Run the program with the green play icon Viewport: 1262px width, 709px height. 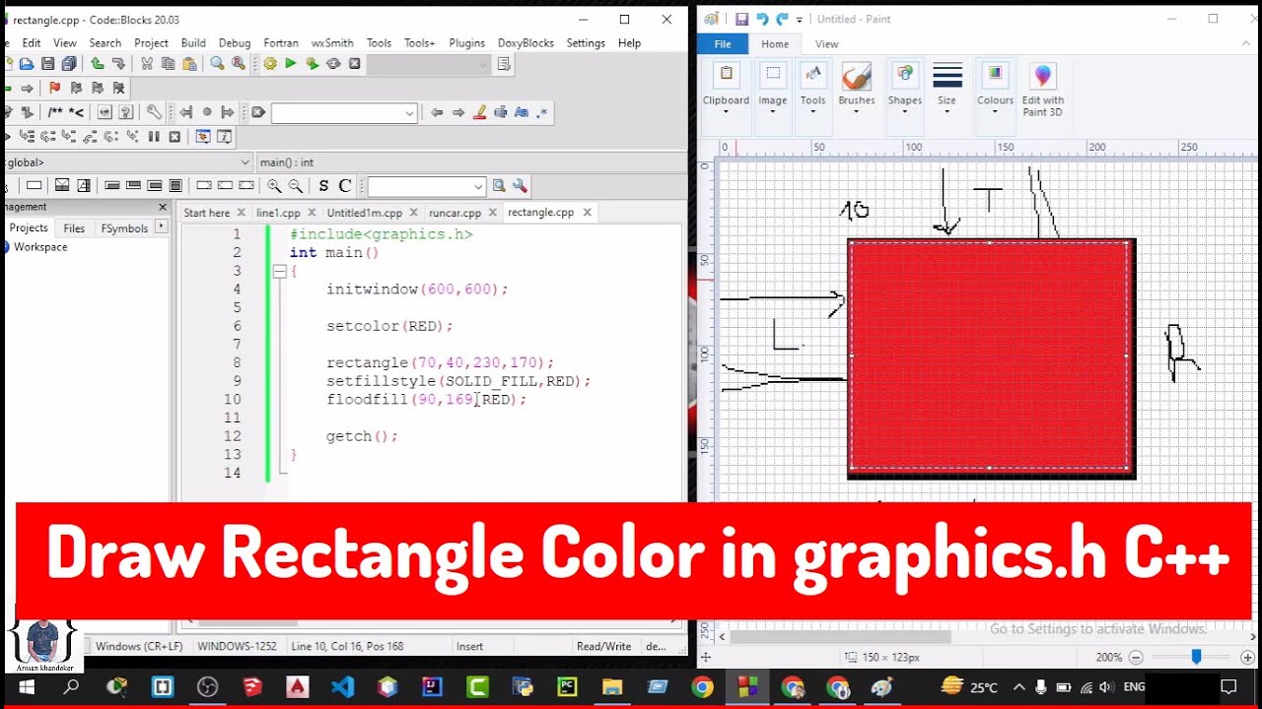point(291,64)
